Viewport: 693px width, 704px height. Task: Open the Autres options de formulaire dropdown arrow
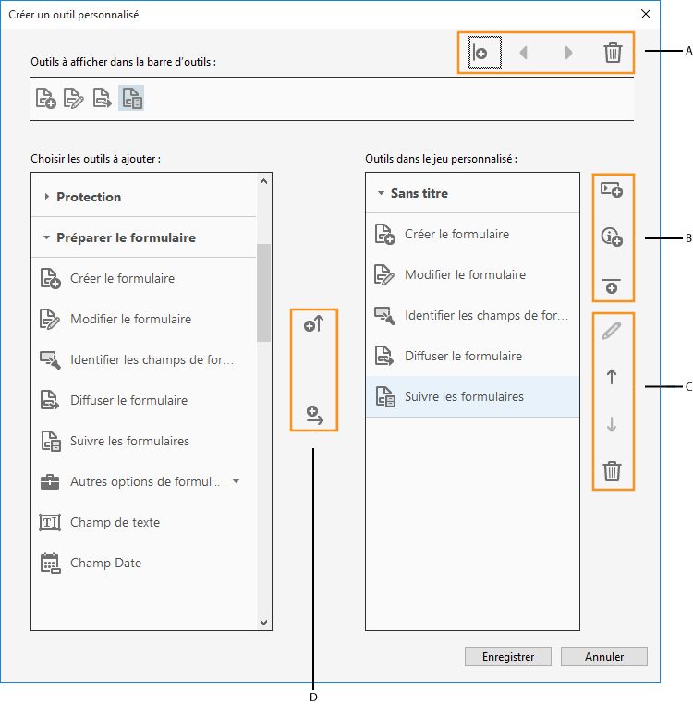click(236, 481)
